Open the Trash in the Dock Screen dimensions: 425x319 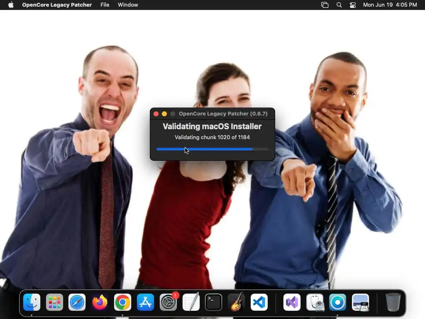(393, 302)
